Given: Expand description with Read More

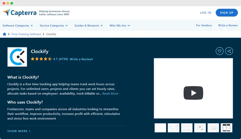Looking at the screenshot, I should (110, 93).
